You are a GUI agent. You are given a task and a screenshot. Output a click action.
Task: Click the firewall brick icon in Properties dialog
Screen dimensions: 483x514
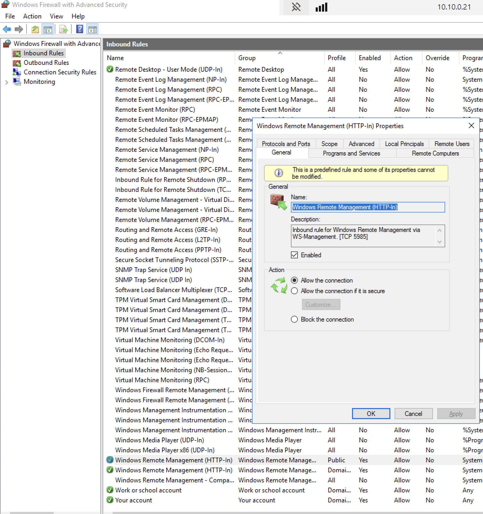pos(279,202)
